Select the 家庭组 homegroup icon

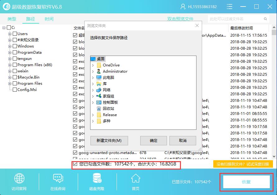[99, 96]
